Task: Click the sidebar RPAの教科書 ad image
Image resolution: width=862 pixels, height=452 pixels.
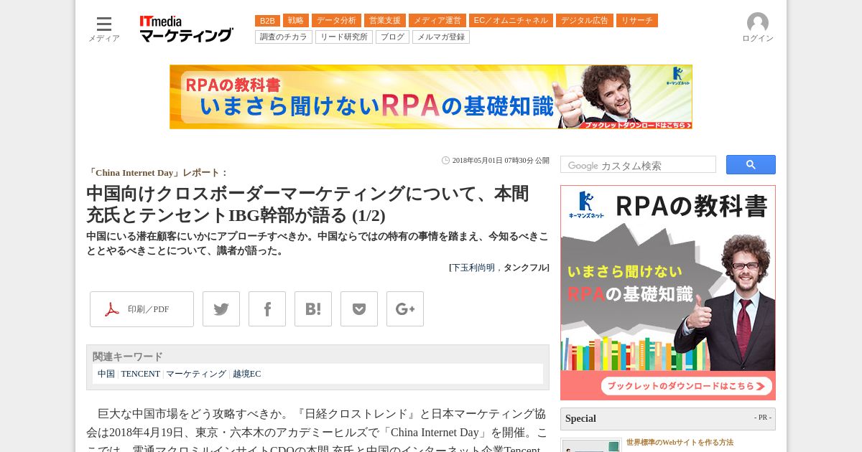Action: pyautogui.click(x=668, y=292)
